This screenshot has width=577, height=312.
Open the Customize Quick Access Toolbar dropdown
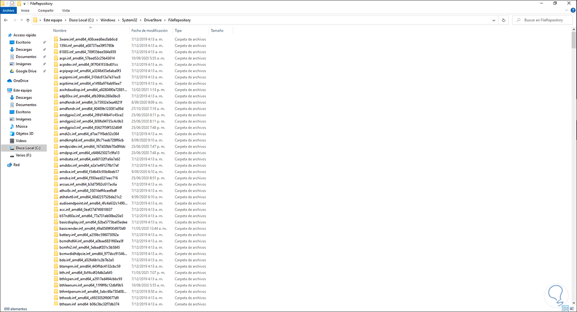click(25, 3)
